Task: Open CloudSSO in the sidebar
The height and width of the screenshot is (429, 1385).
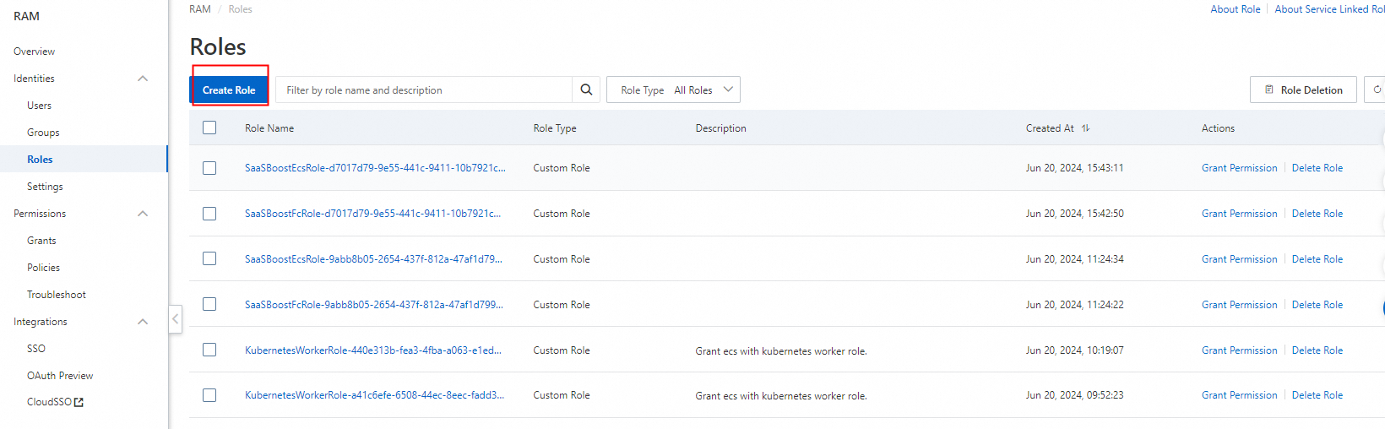Action: coord(49,402)
